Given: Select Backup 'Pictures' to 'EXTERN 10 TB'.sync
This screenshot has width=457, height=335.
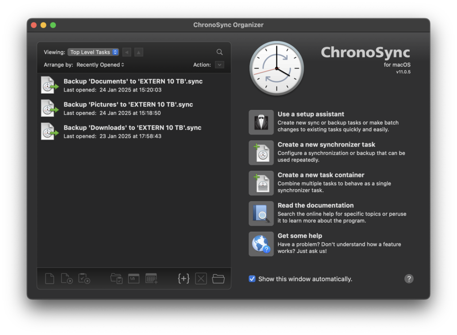Looking at the screenshot, I should click(128, 105).
